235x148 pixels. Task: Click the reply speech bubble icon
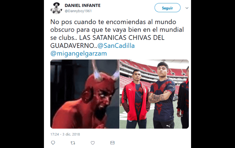(53, 143)
